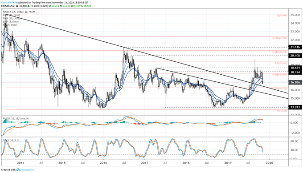Click the 80.00 stochastic axis value

[x=294, y=141]
